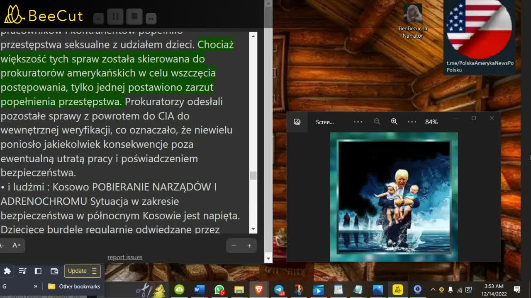Screen dimensions: 531x298
Task: Click the text panel scroll-down arrow
Action: point(253,229)
